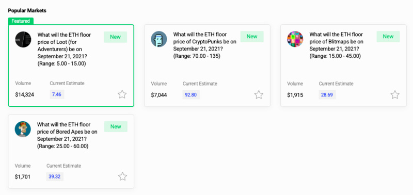
Task: Toggle favorite star on Blitmaps market
Action: [x=395, y=94]
